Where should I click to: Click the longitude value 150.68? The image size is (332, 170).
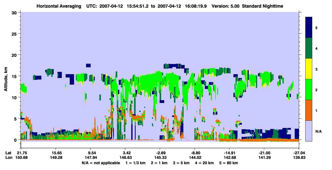21,158
